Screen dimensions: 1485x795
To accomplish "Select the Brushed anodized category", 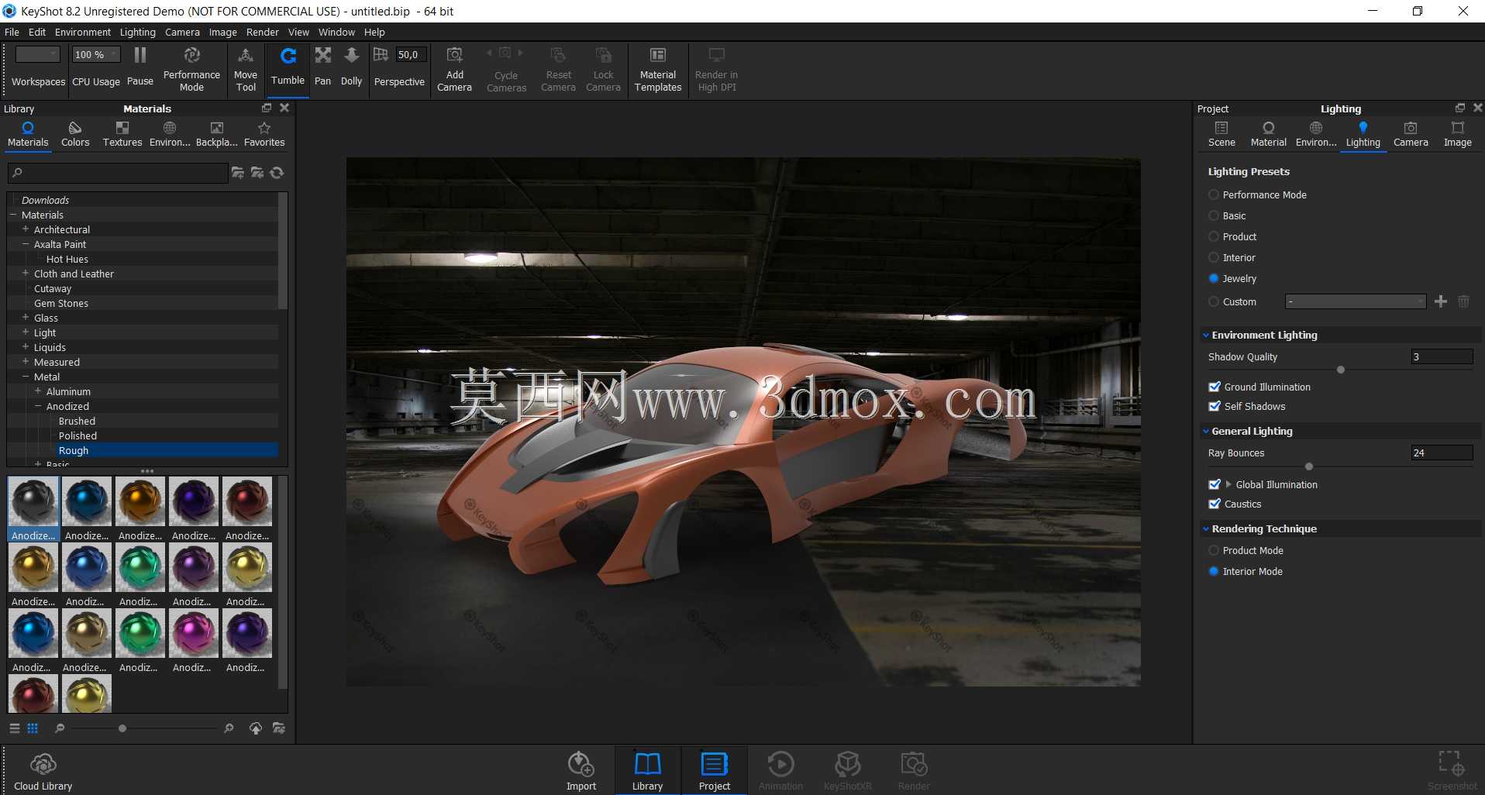I will click(77, 422).
